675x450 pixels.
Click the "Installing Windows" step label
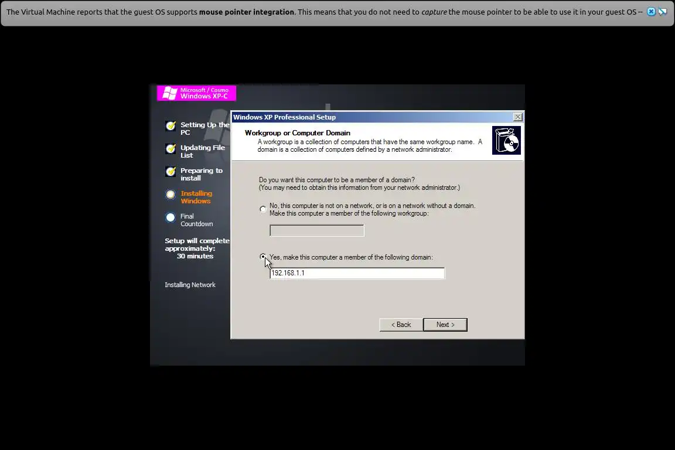coord(196,197)
